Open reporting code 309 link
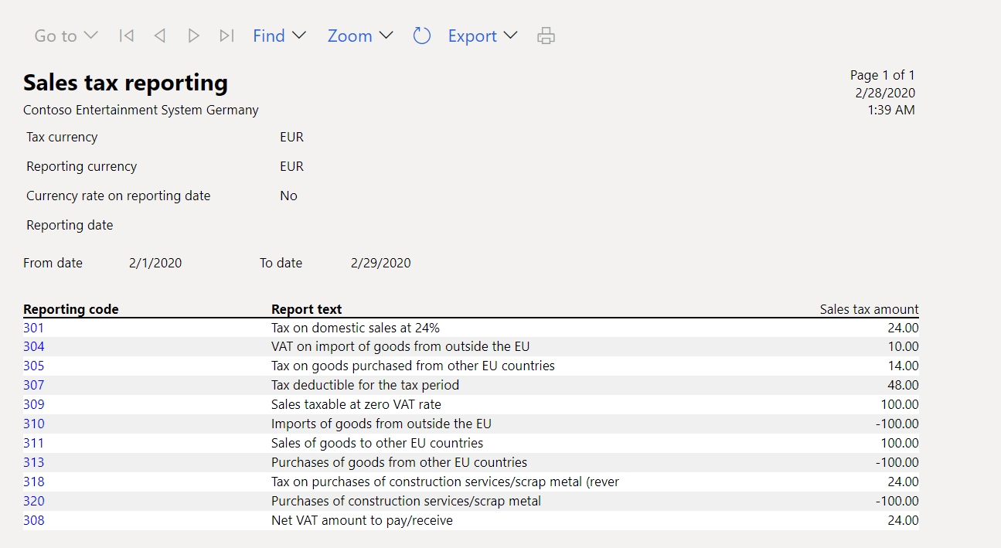This screenshot has height=548, width=1001. tap(34, 404)
